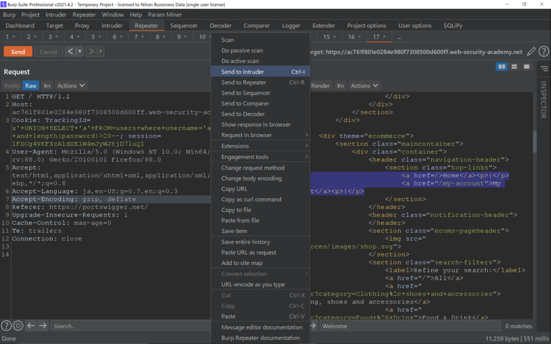551x344 pixels.
Task: Open Param Miner menu
Action: 165,15
